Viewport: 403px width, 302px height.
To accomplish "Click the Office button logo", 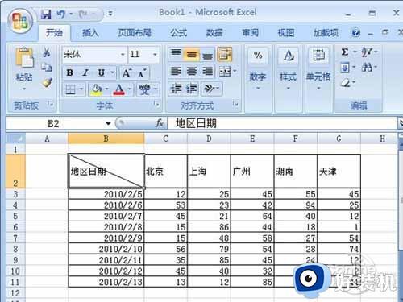I will point(20,22).
